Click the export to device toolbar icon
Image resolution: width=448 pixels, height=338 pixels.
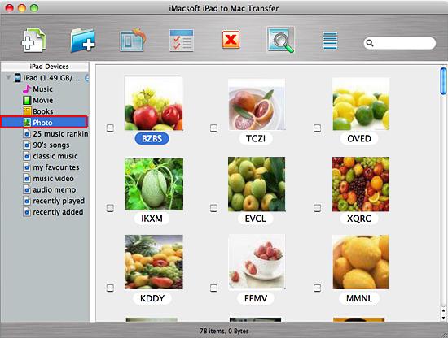133,40
